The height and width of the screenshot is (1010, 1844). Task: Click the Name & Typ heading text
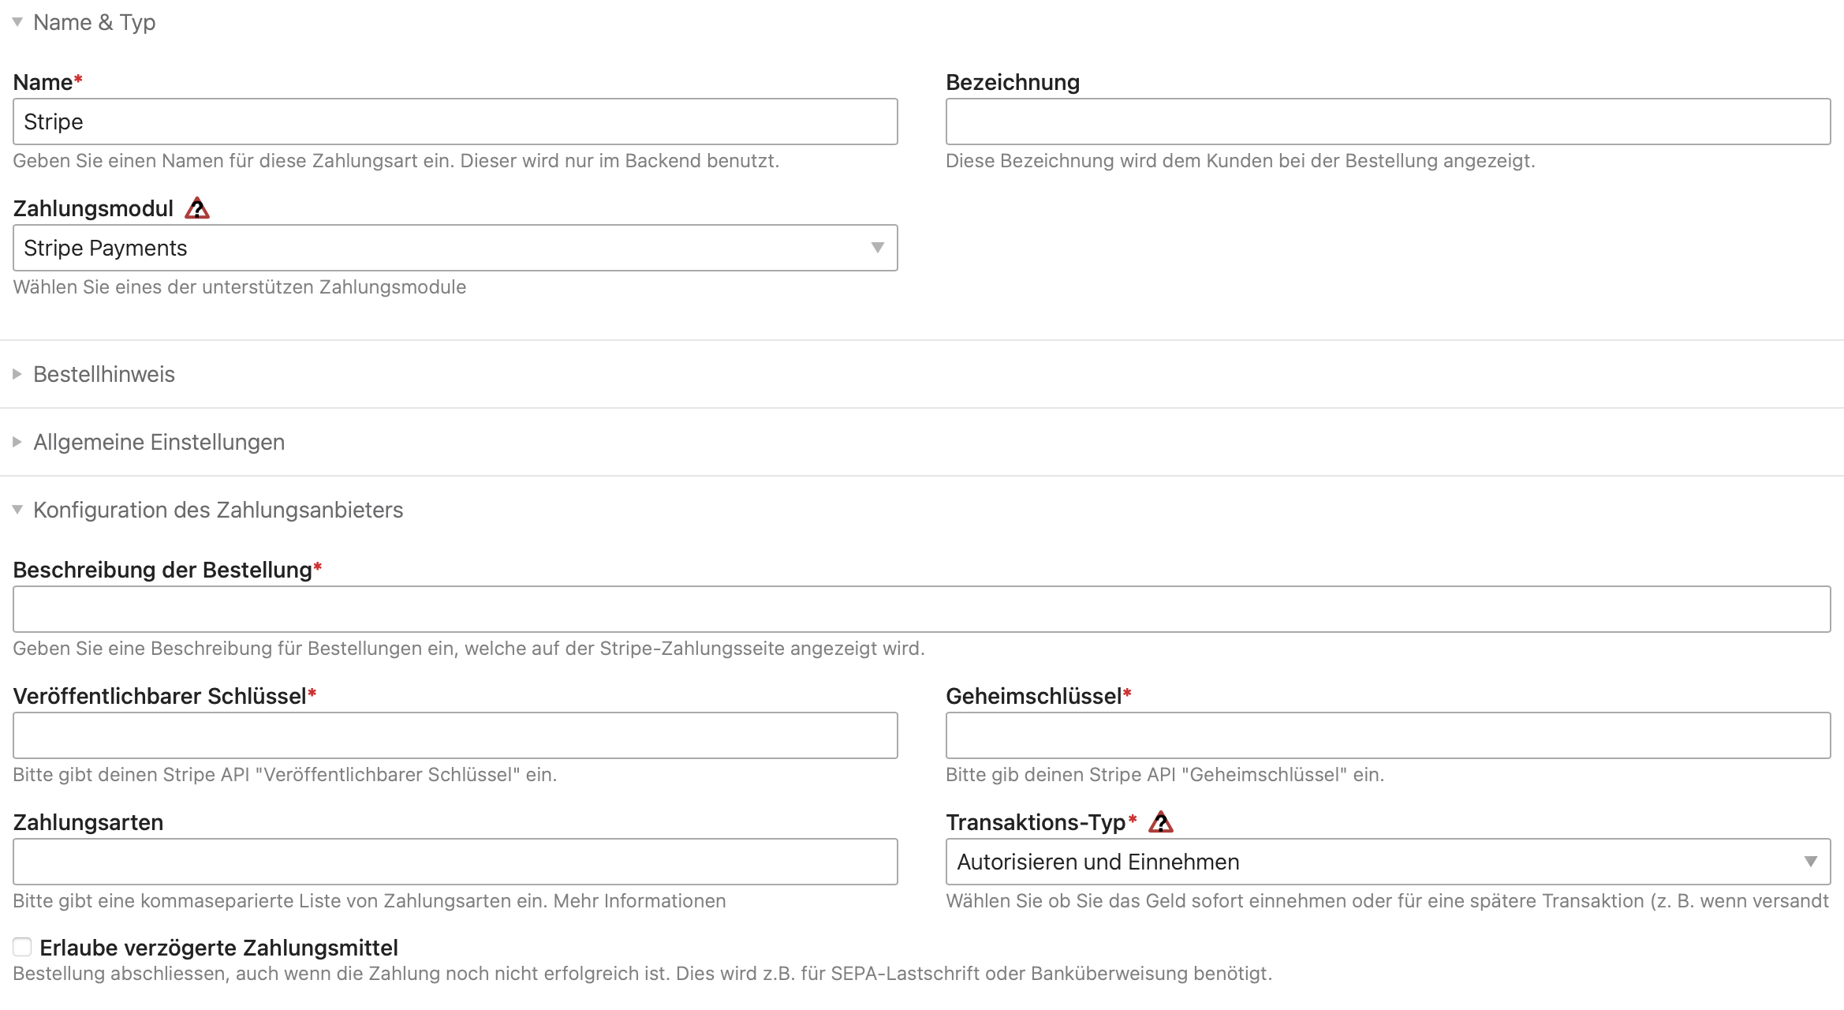pyautogui.click(x=94, y=22)
